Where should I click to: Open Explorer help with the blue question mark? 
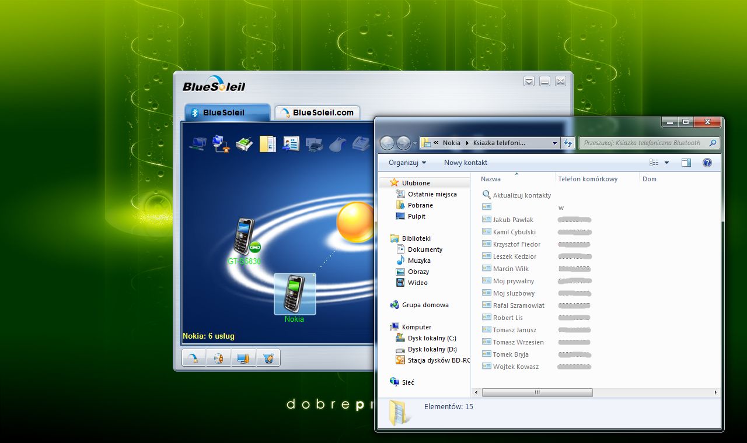(707, 163)
